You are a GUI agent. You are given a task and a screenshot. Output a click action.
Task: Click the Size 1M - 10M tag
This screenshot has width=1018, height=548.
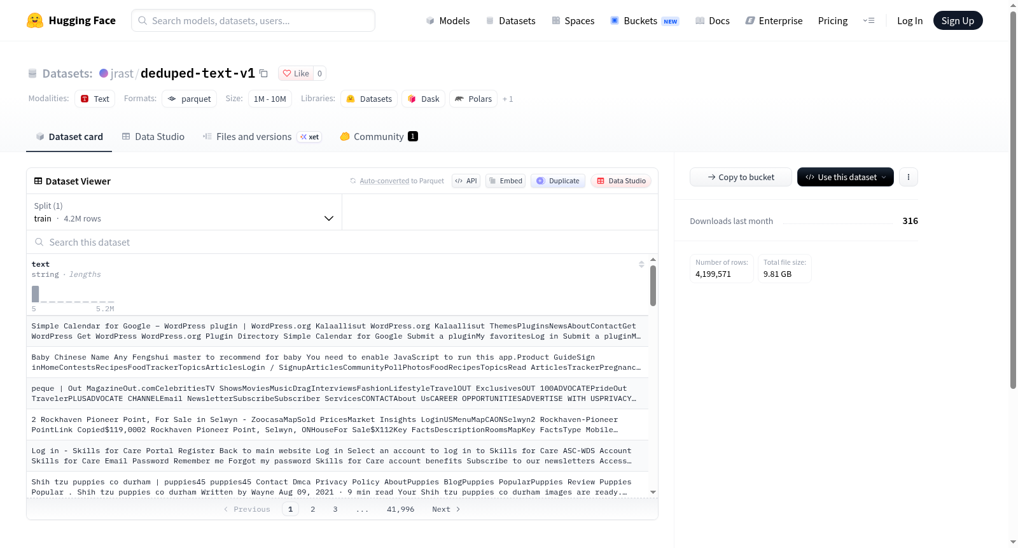[270, 99]
